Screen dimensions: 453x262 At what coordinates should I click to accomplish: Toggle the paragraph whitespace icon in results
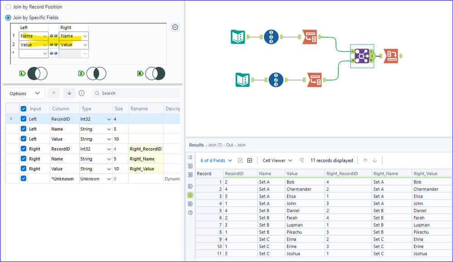tap(302, 160)
